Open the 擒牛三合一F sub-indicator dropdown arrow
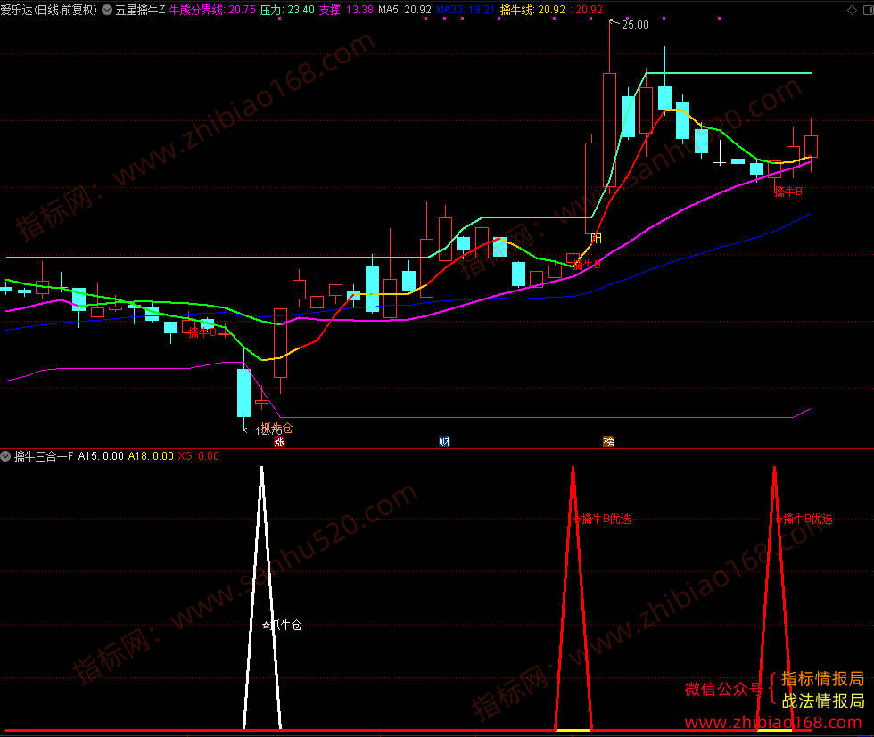 5,456
